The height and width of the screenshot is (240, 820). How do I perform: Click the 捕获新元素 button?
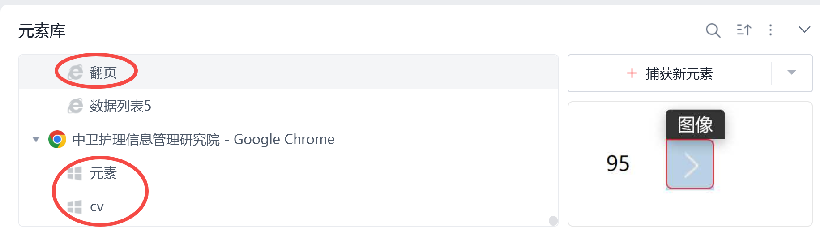[x=670, y=73]
